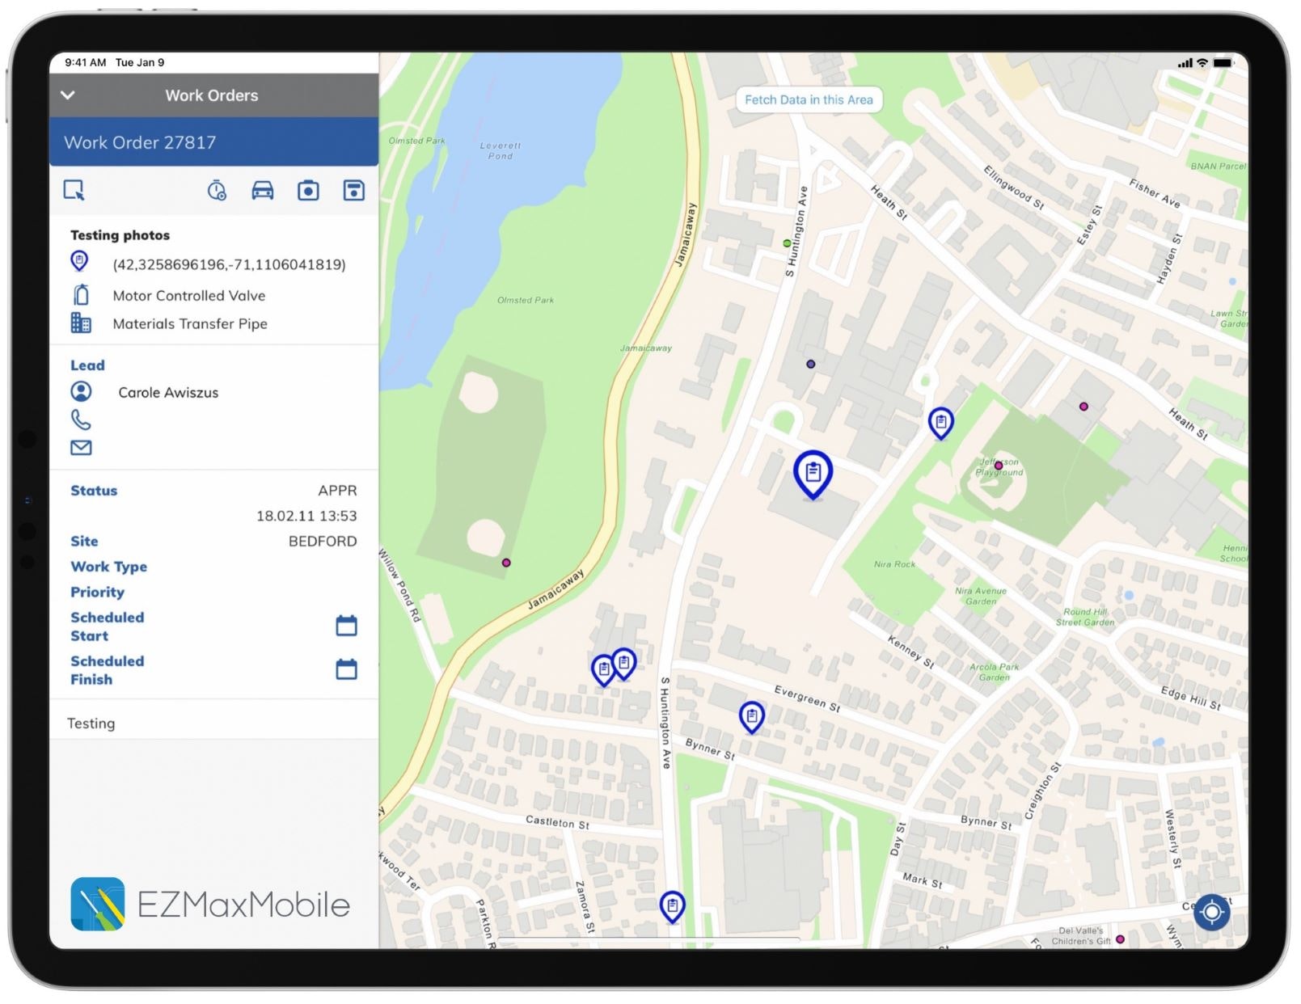Select work order pin near Evergreen St

(752, 716)
